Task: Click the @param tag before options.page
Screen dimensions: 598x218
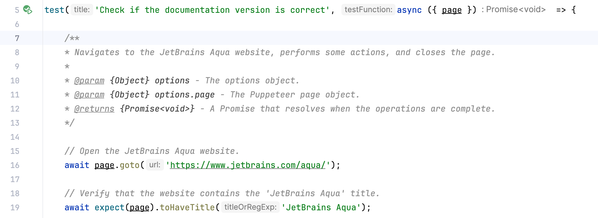Action: 89,95
